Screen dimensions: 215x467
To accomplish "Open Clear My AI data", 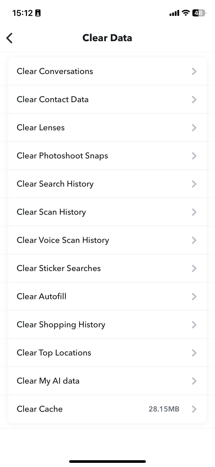I will pos(48,381).
